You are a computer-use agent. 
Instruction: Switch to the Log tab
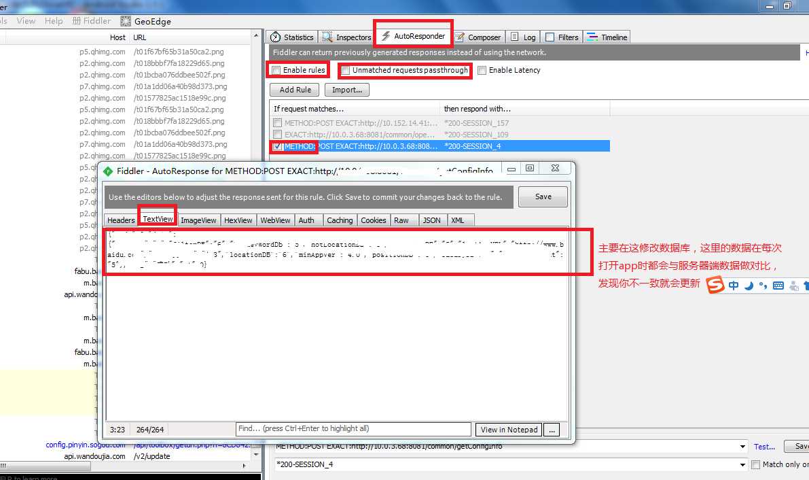point(523,37)
